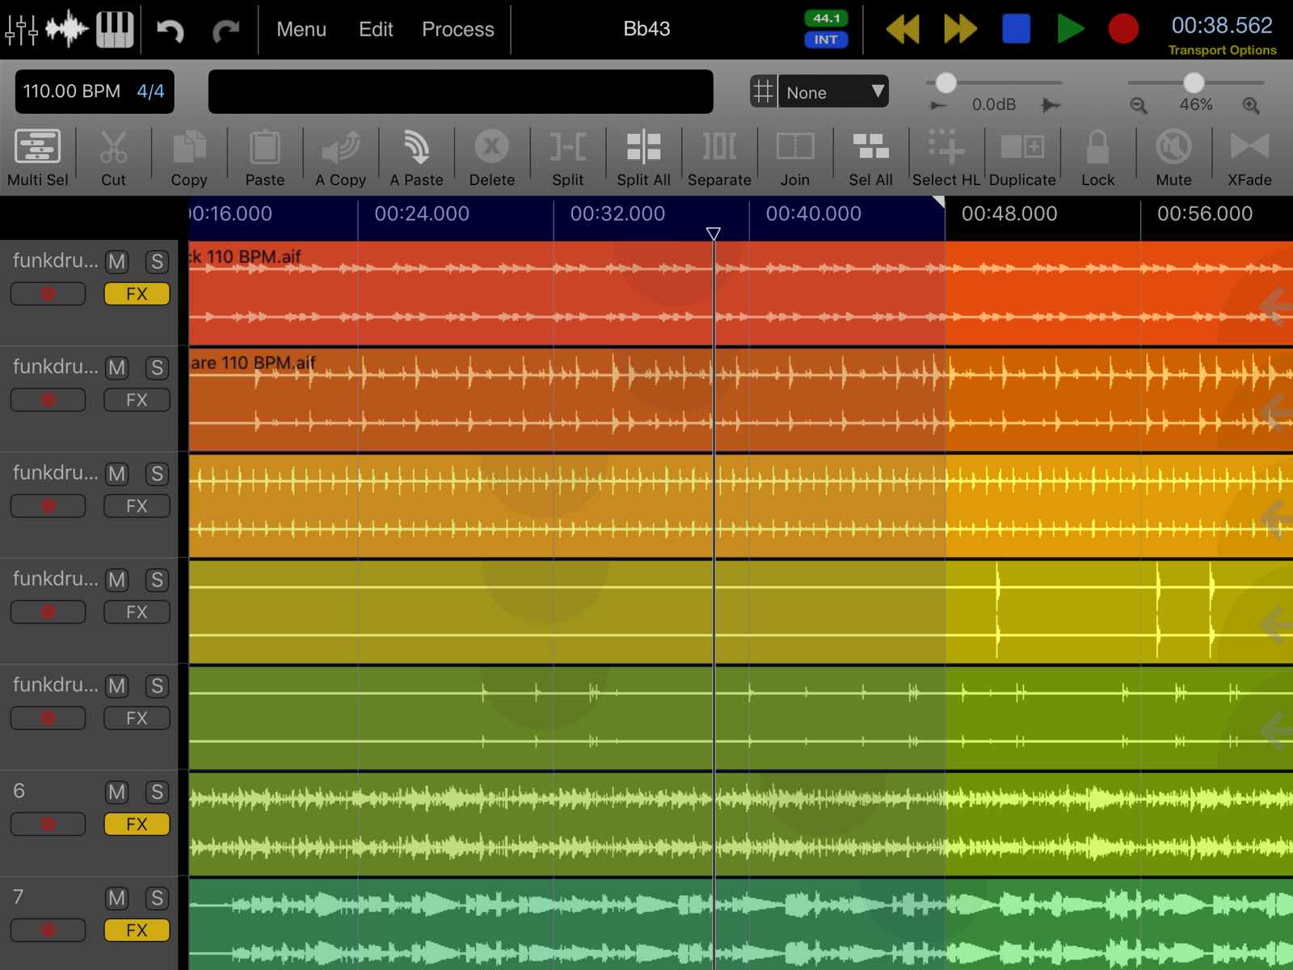Toggle the grid snap icon

[764, 91]
